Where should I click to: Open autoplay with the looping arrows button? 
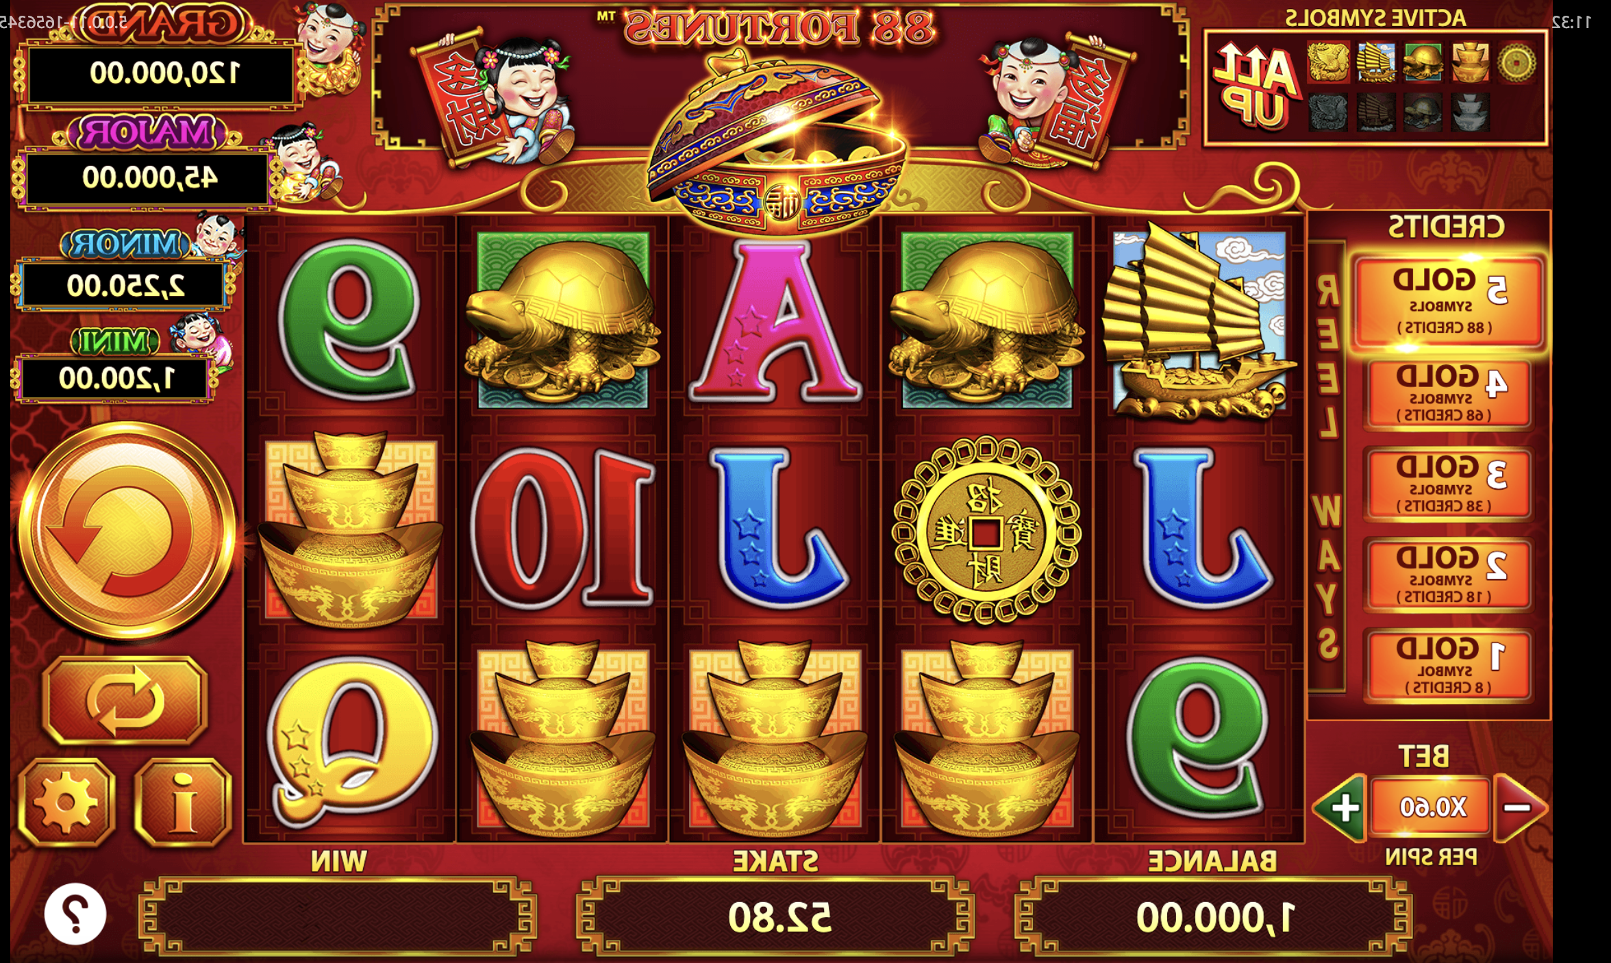pyautogui.click(x=125, y=701)
